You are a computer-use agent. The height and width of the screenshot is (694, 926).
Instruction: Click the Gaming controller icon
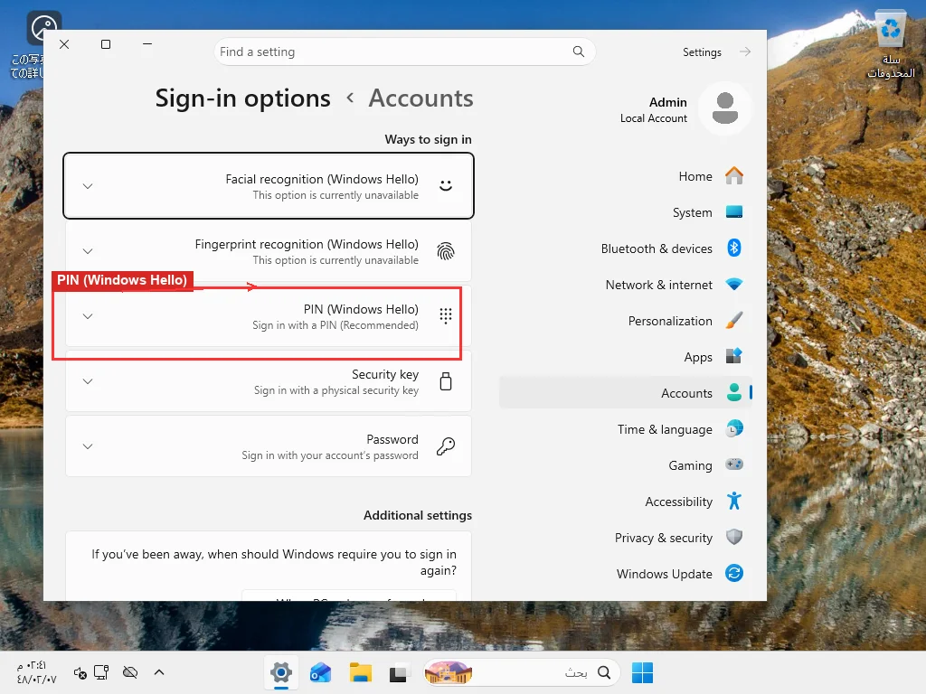[x=734, y=464]
